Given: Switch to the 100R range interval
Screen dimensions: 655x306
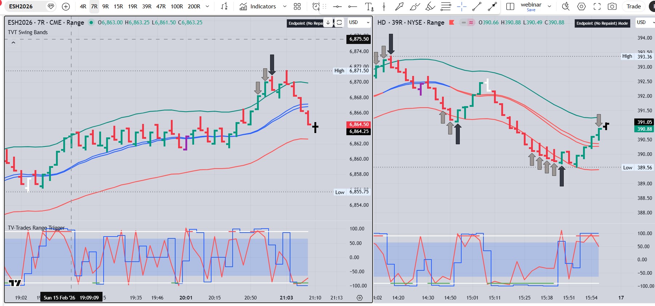Looking at the screenshot, I should [177, 7].
